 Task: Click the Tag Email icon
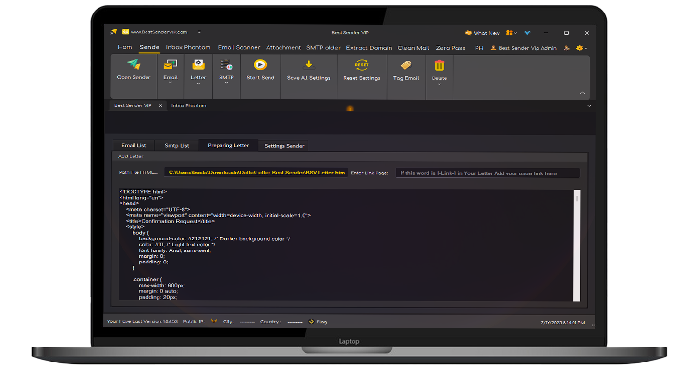click(x=406, y=65)
